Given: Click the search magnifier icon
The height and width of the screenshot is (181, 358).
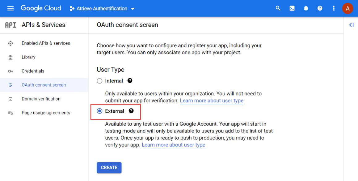Looking at the screenshot, I should click(x=278, y=8).
